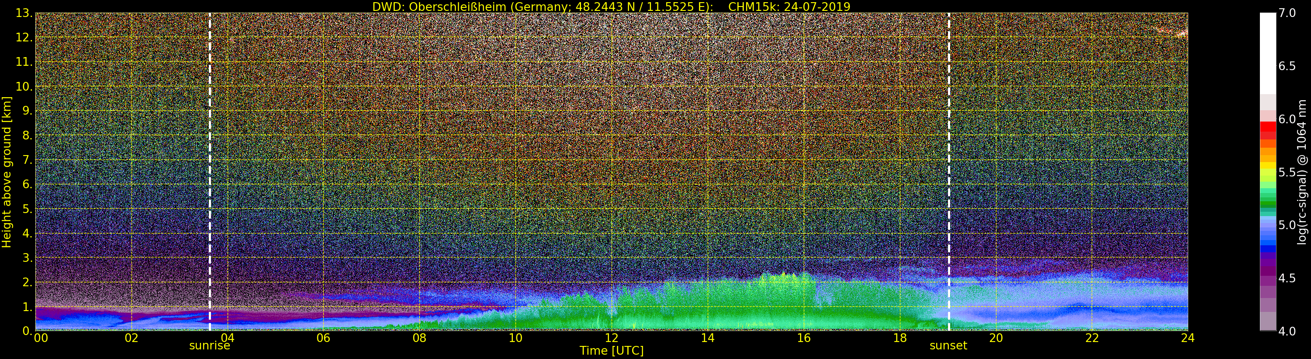Viewport: 1311px width, 359px height.
Task: Click the '3.' height tick label
Action: tap(28, 257)
